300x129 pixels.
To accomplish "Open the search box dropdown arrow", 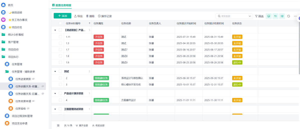I will (250, 16).
